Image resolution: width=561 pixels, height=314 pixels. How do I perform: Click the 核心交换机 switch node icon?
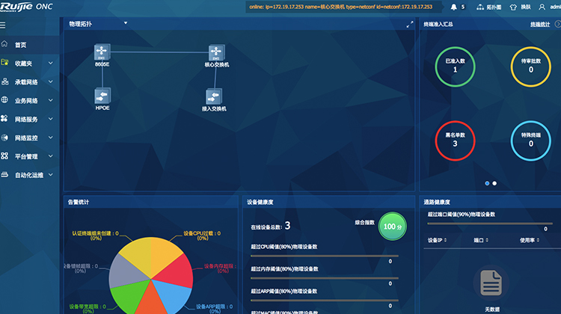215,52
